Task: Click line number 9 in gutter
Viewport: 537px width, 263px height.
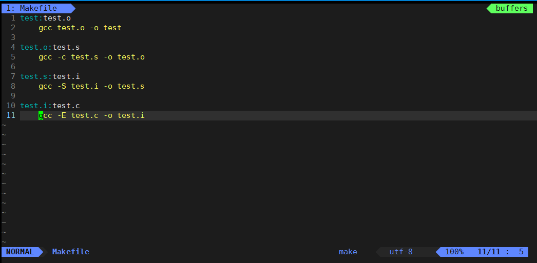Action: (x=13, y=96)
